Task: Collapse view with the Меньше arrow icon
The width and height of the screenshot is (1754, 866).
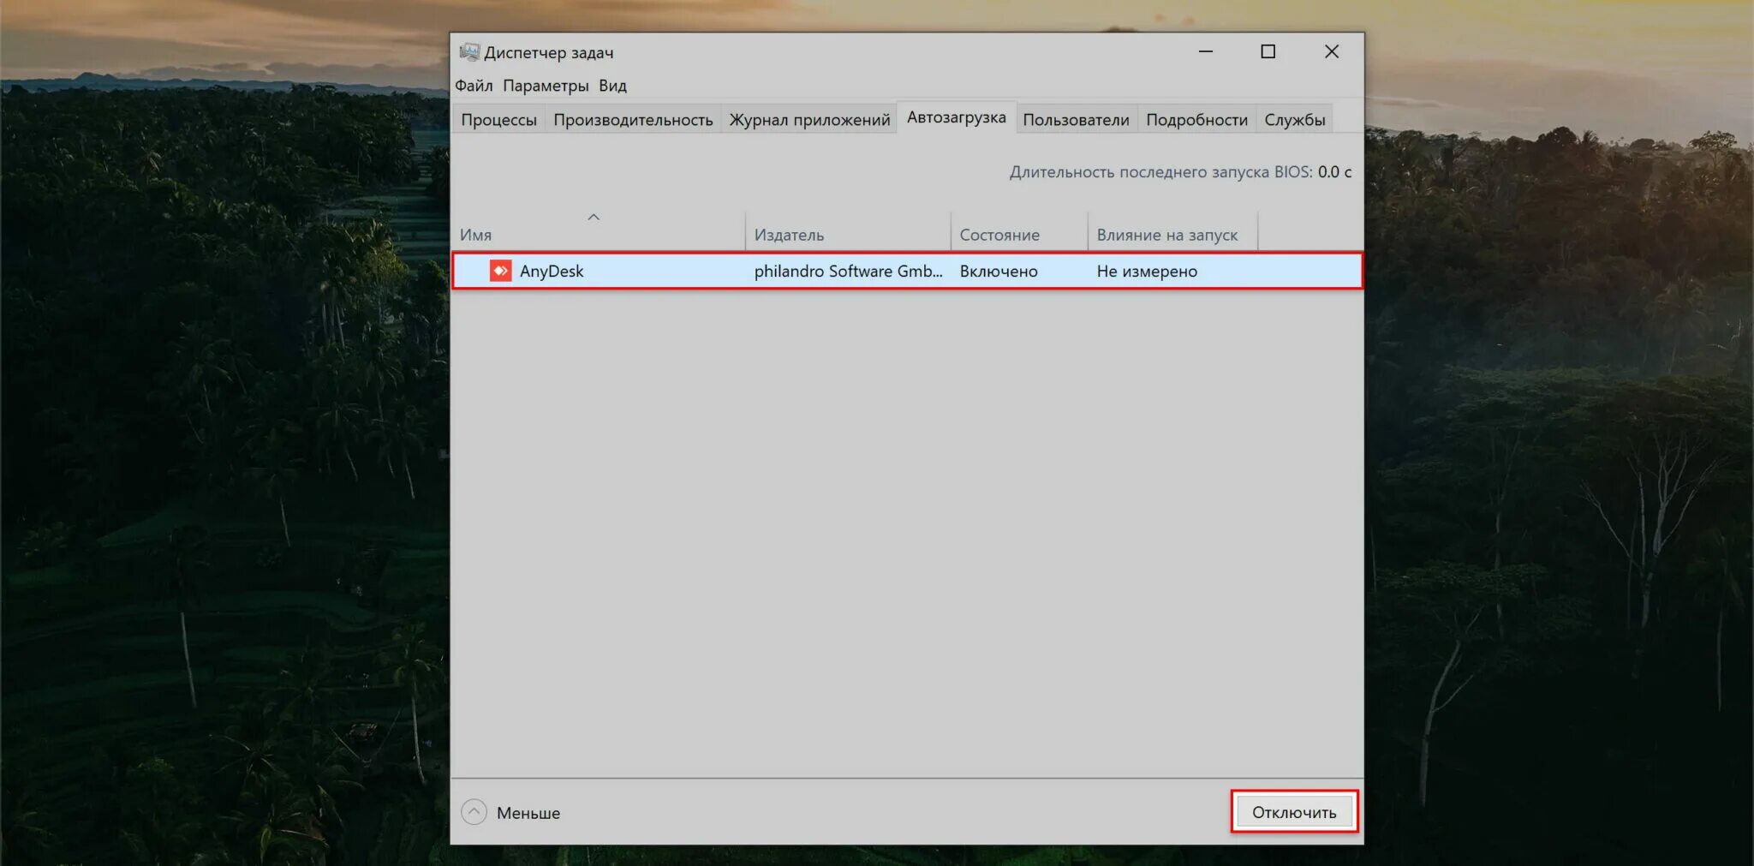Action: tap(474, 811)
